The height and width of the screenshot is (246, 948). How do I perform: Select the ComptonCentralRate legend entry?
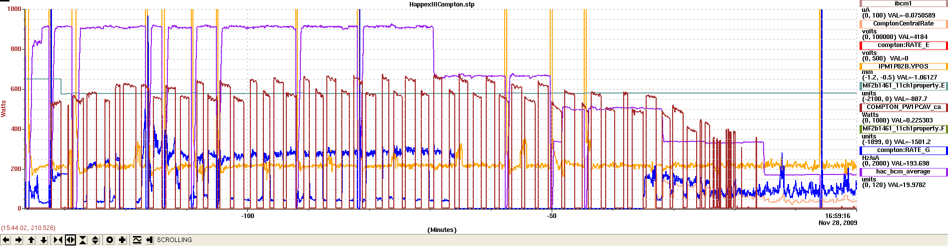[x=903, y=24]
